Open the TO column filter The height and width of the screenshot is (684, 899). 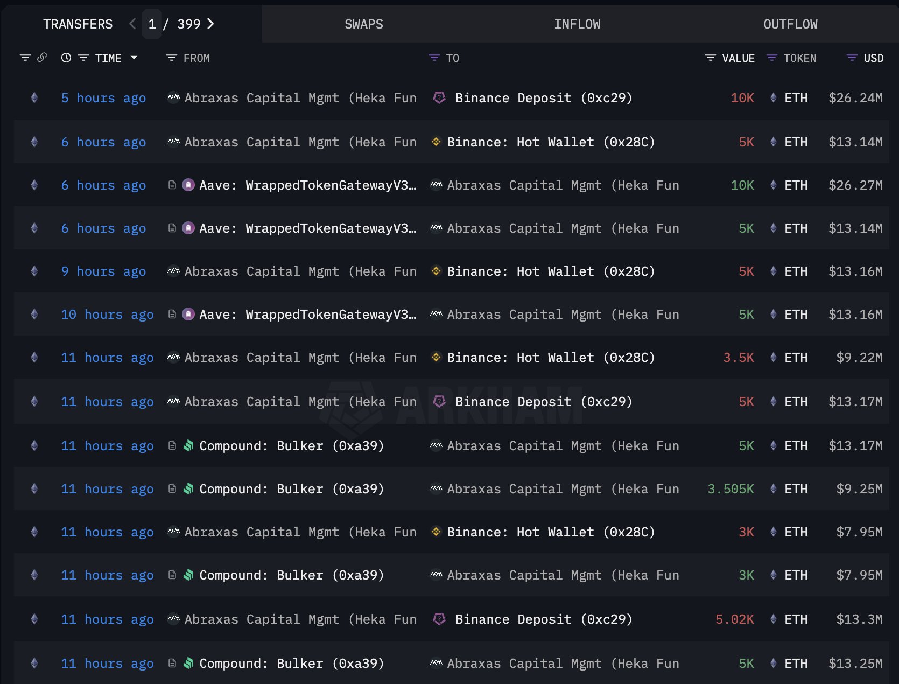434,58
